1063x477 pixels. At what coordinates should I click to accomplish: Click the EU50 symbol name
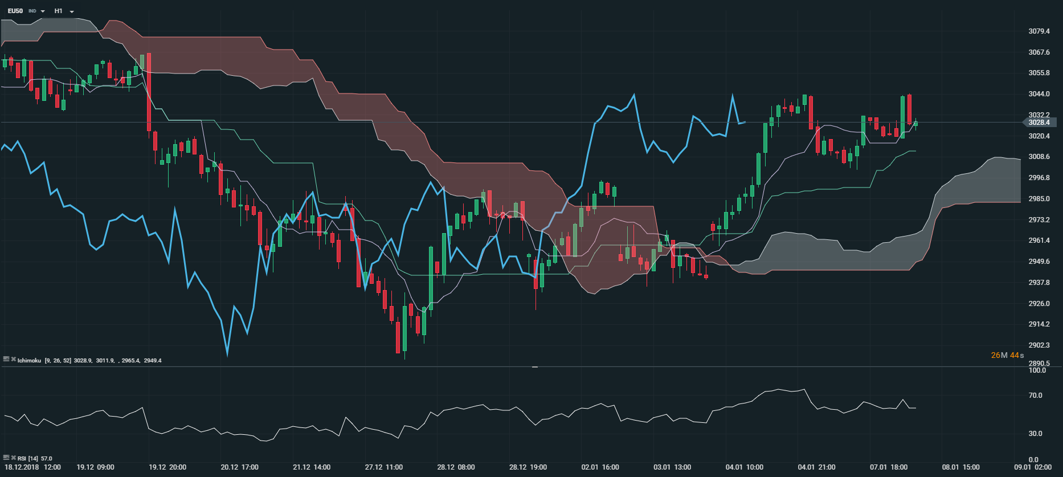pyautogui.click(x=15, y=11)
